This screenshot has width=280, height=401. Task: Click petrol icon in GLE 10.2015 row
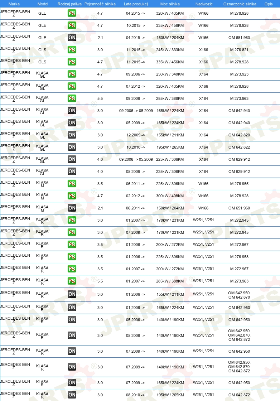72,25
